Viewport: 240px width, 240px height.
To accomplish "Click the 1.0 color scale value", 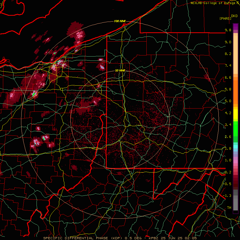I will click(x=228, y=160).
